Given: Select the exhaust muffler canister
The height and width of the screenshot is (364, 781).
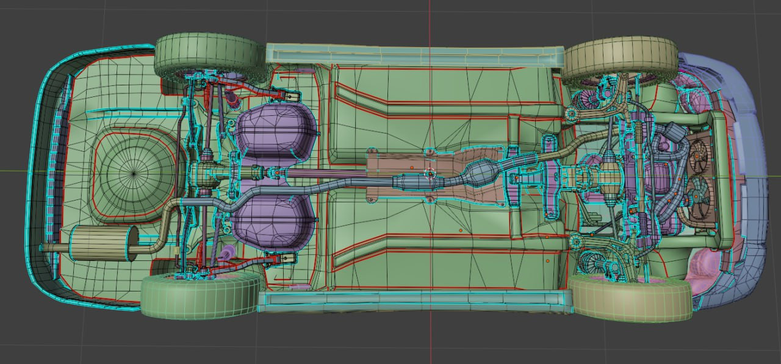Looking at the screenshot, I should pos(103,243).
